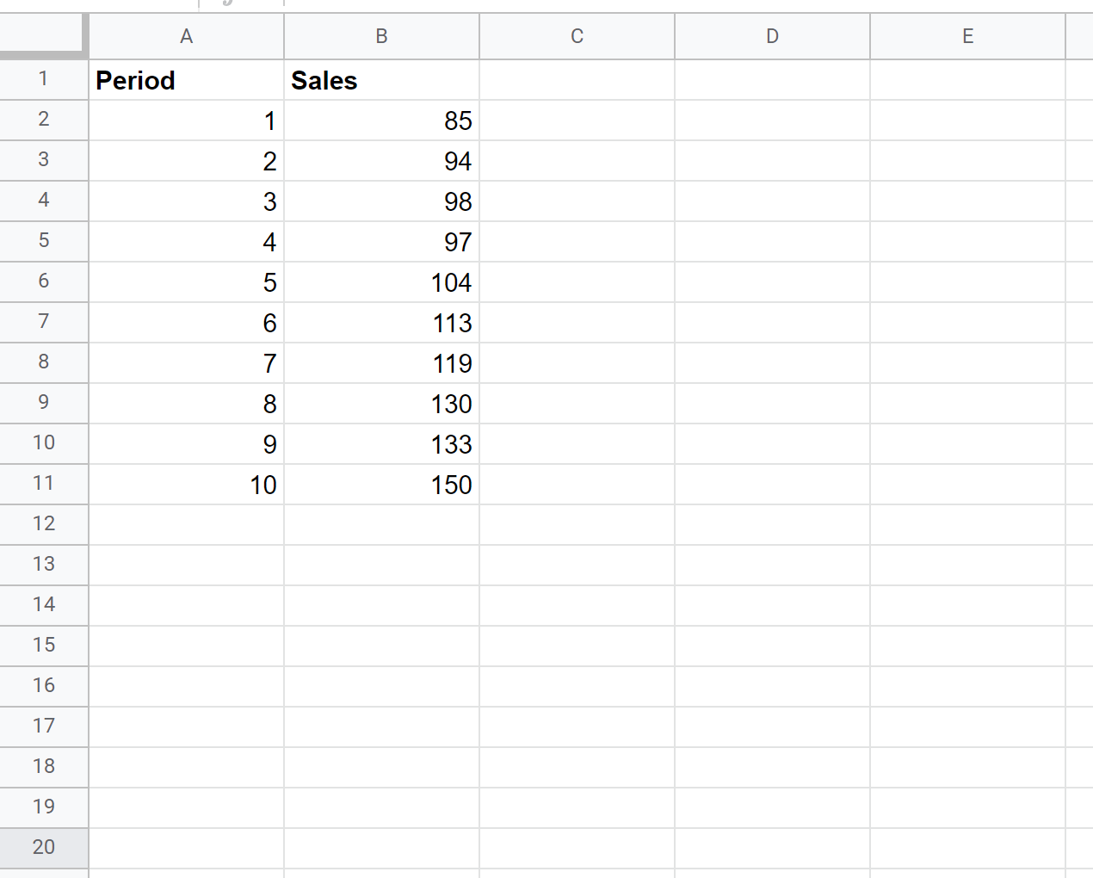The width and height of the screenshot is (1093, 878).
Task: Click the cell containing 119
Action: pos(381,363)
